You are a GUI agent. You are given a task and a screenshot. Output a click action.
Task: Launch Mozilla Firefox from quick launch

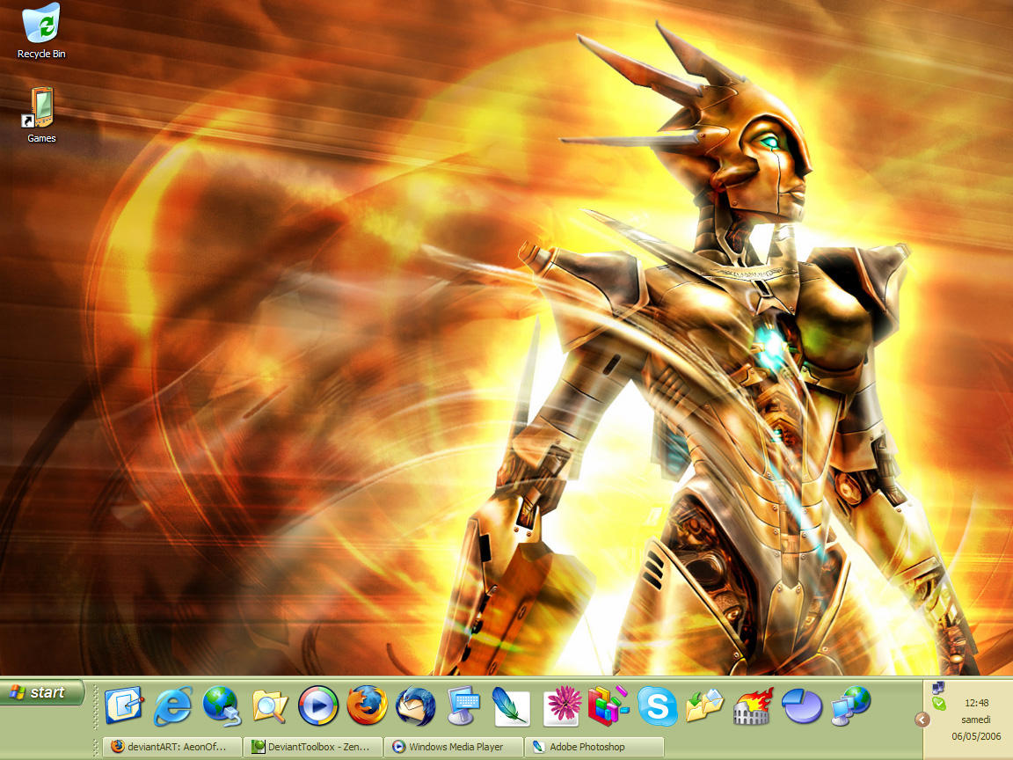(367, 705)
